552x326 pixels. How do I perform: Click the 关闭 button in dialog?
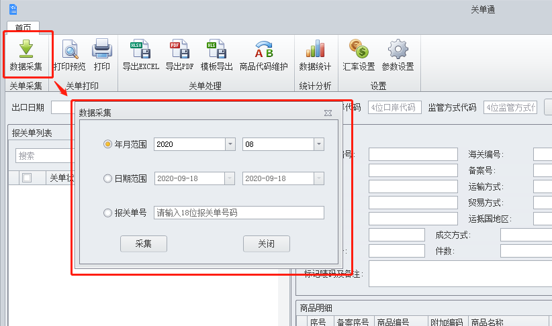267,243
